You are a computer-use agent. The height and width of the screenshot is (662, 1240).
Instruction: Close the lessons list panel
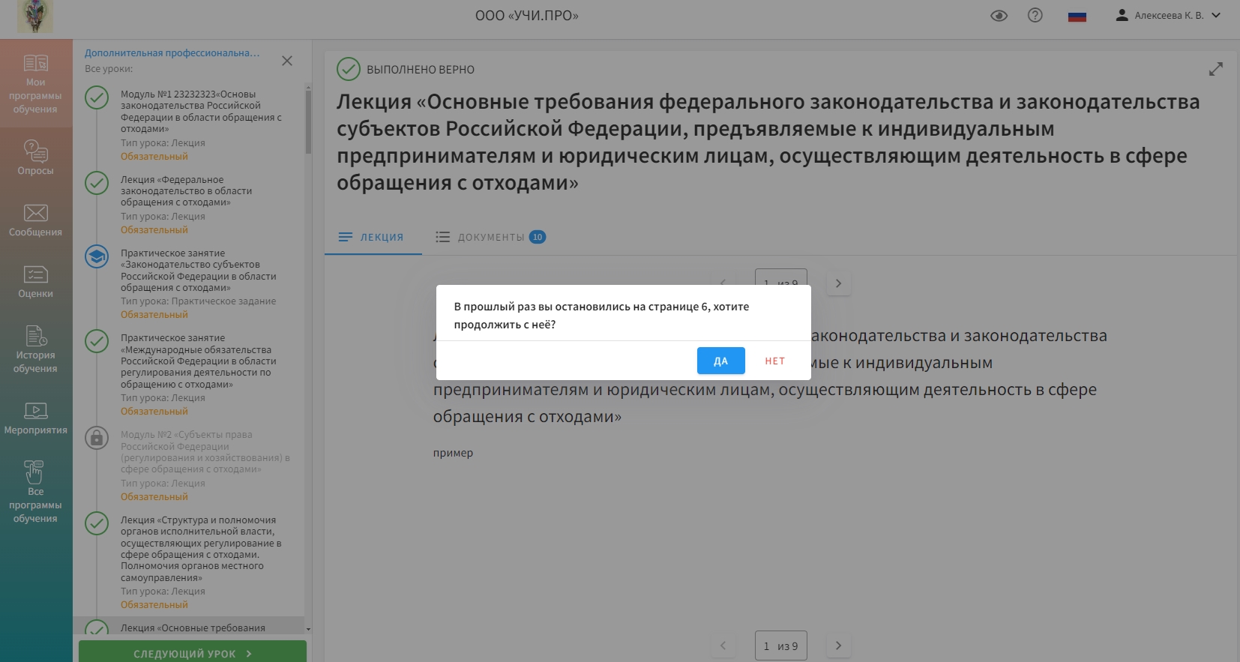287,61
